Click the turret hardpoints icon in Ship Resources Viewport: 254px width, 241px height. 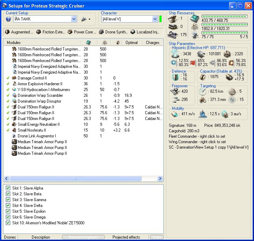pos(173,19)
